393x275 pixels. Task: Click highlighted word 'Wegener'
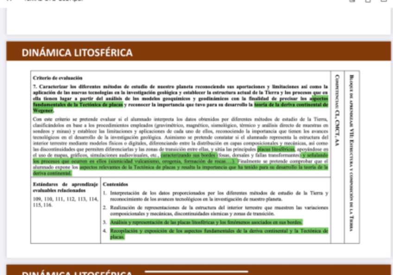(x=43, y=110)
